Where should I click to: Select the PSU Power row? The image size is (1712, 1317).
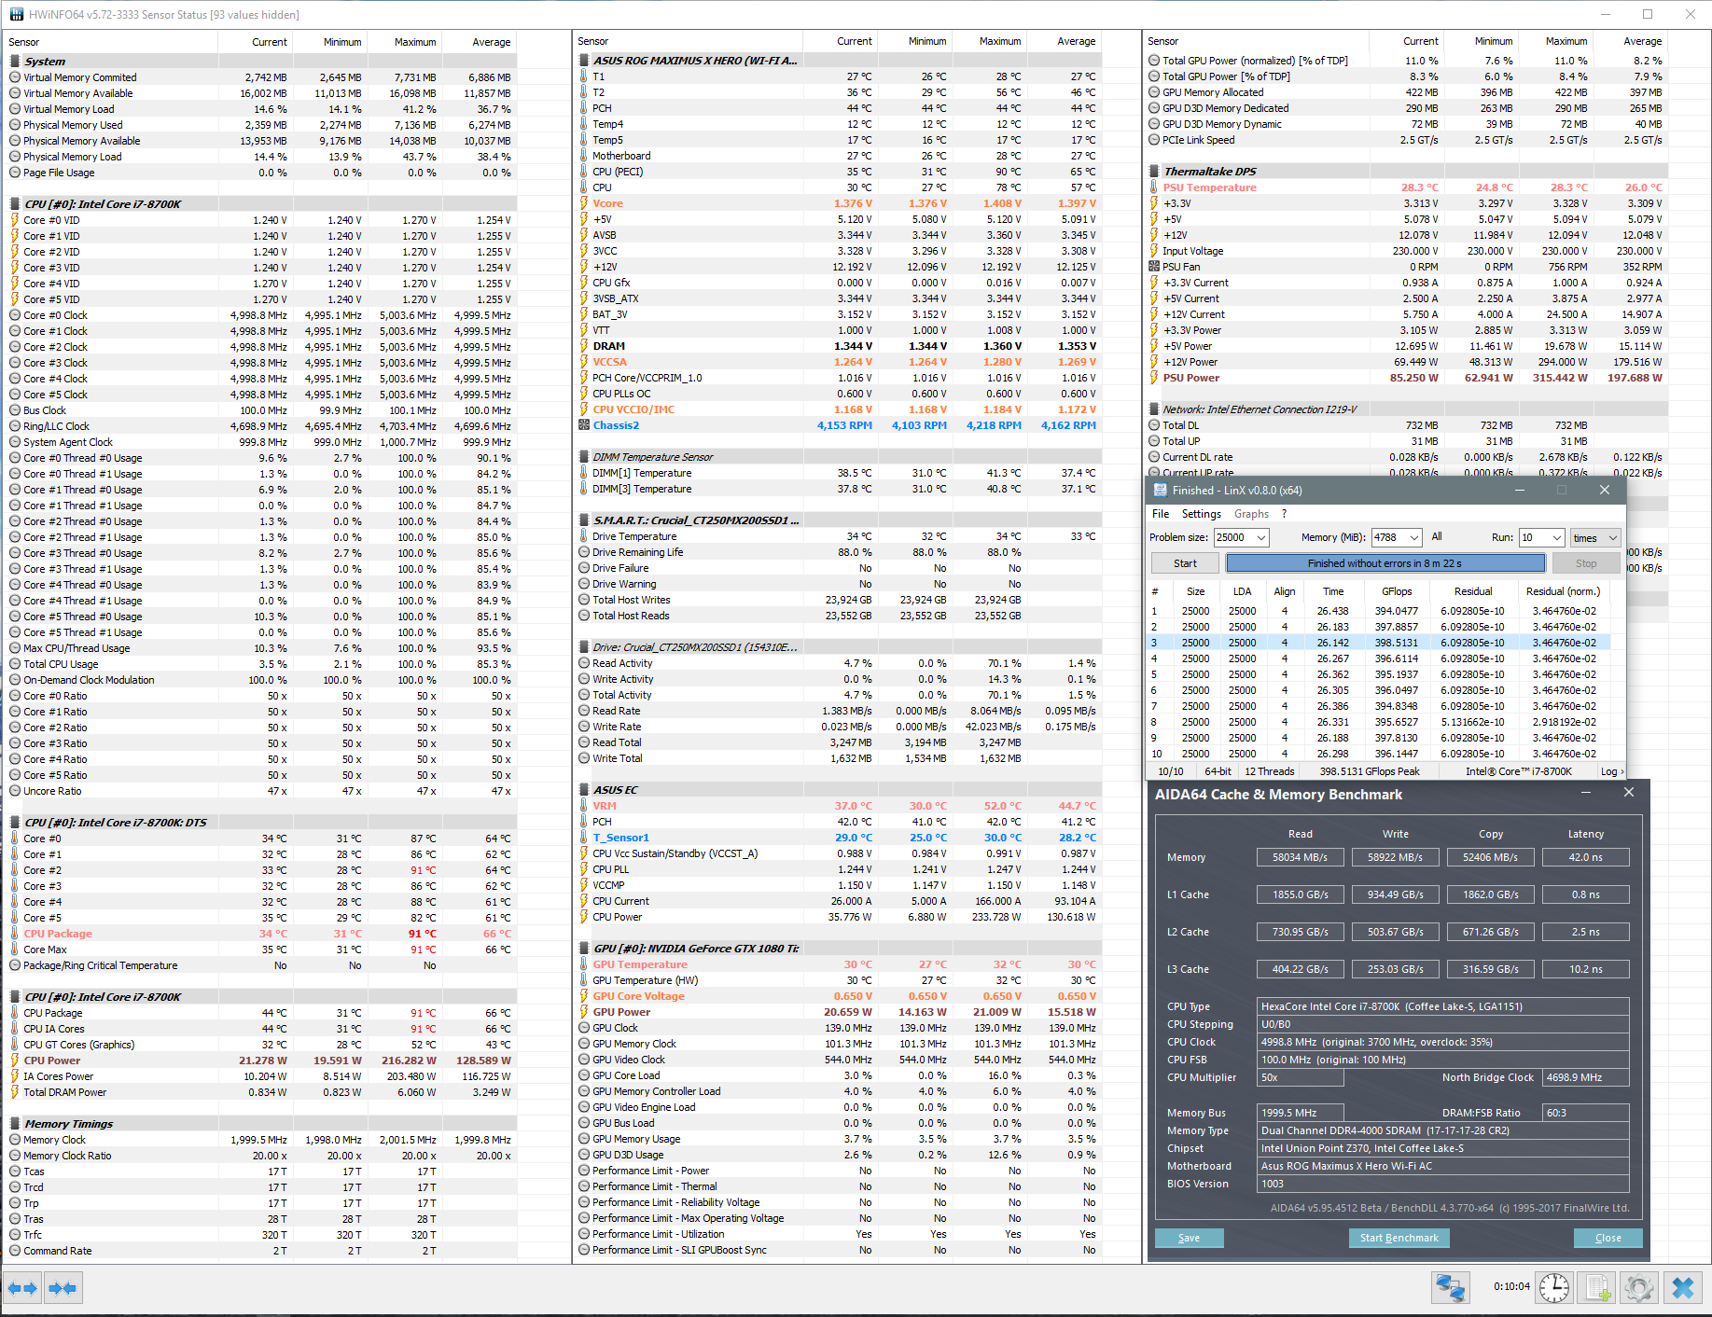[1406, 378]
